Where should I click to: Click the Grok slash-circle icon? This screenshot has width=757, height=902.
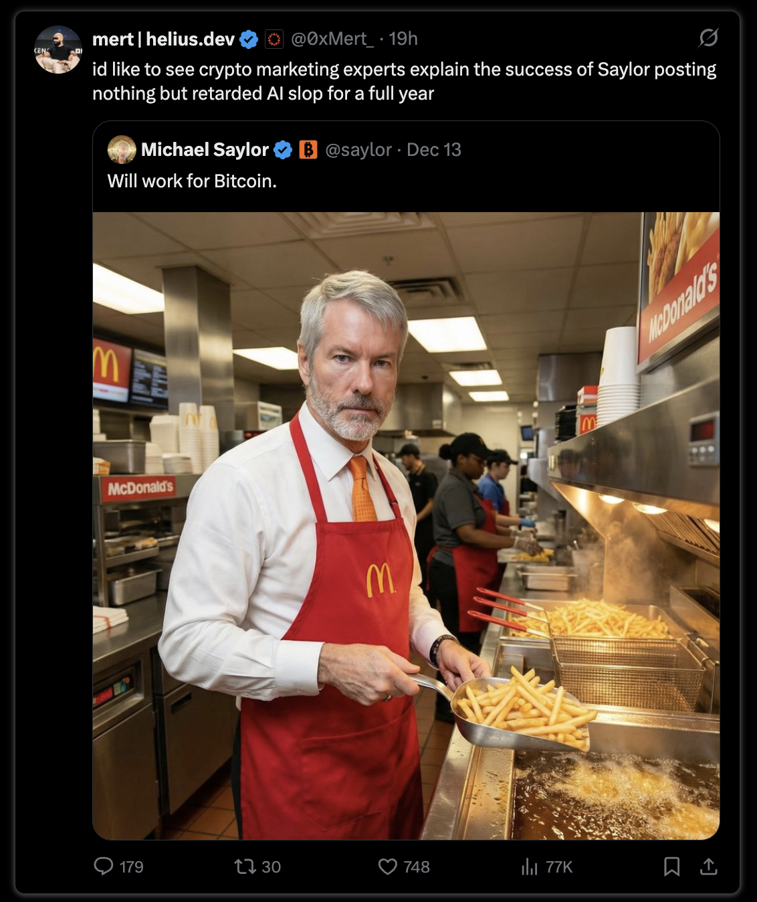point(708,38)
